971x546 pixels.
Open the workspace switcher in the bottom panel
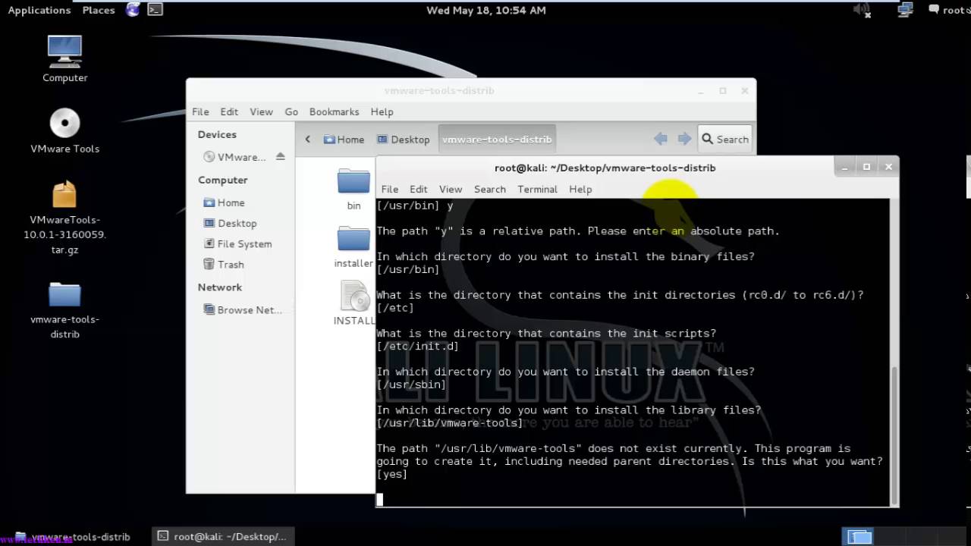[859, 537]
